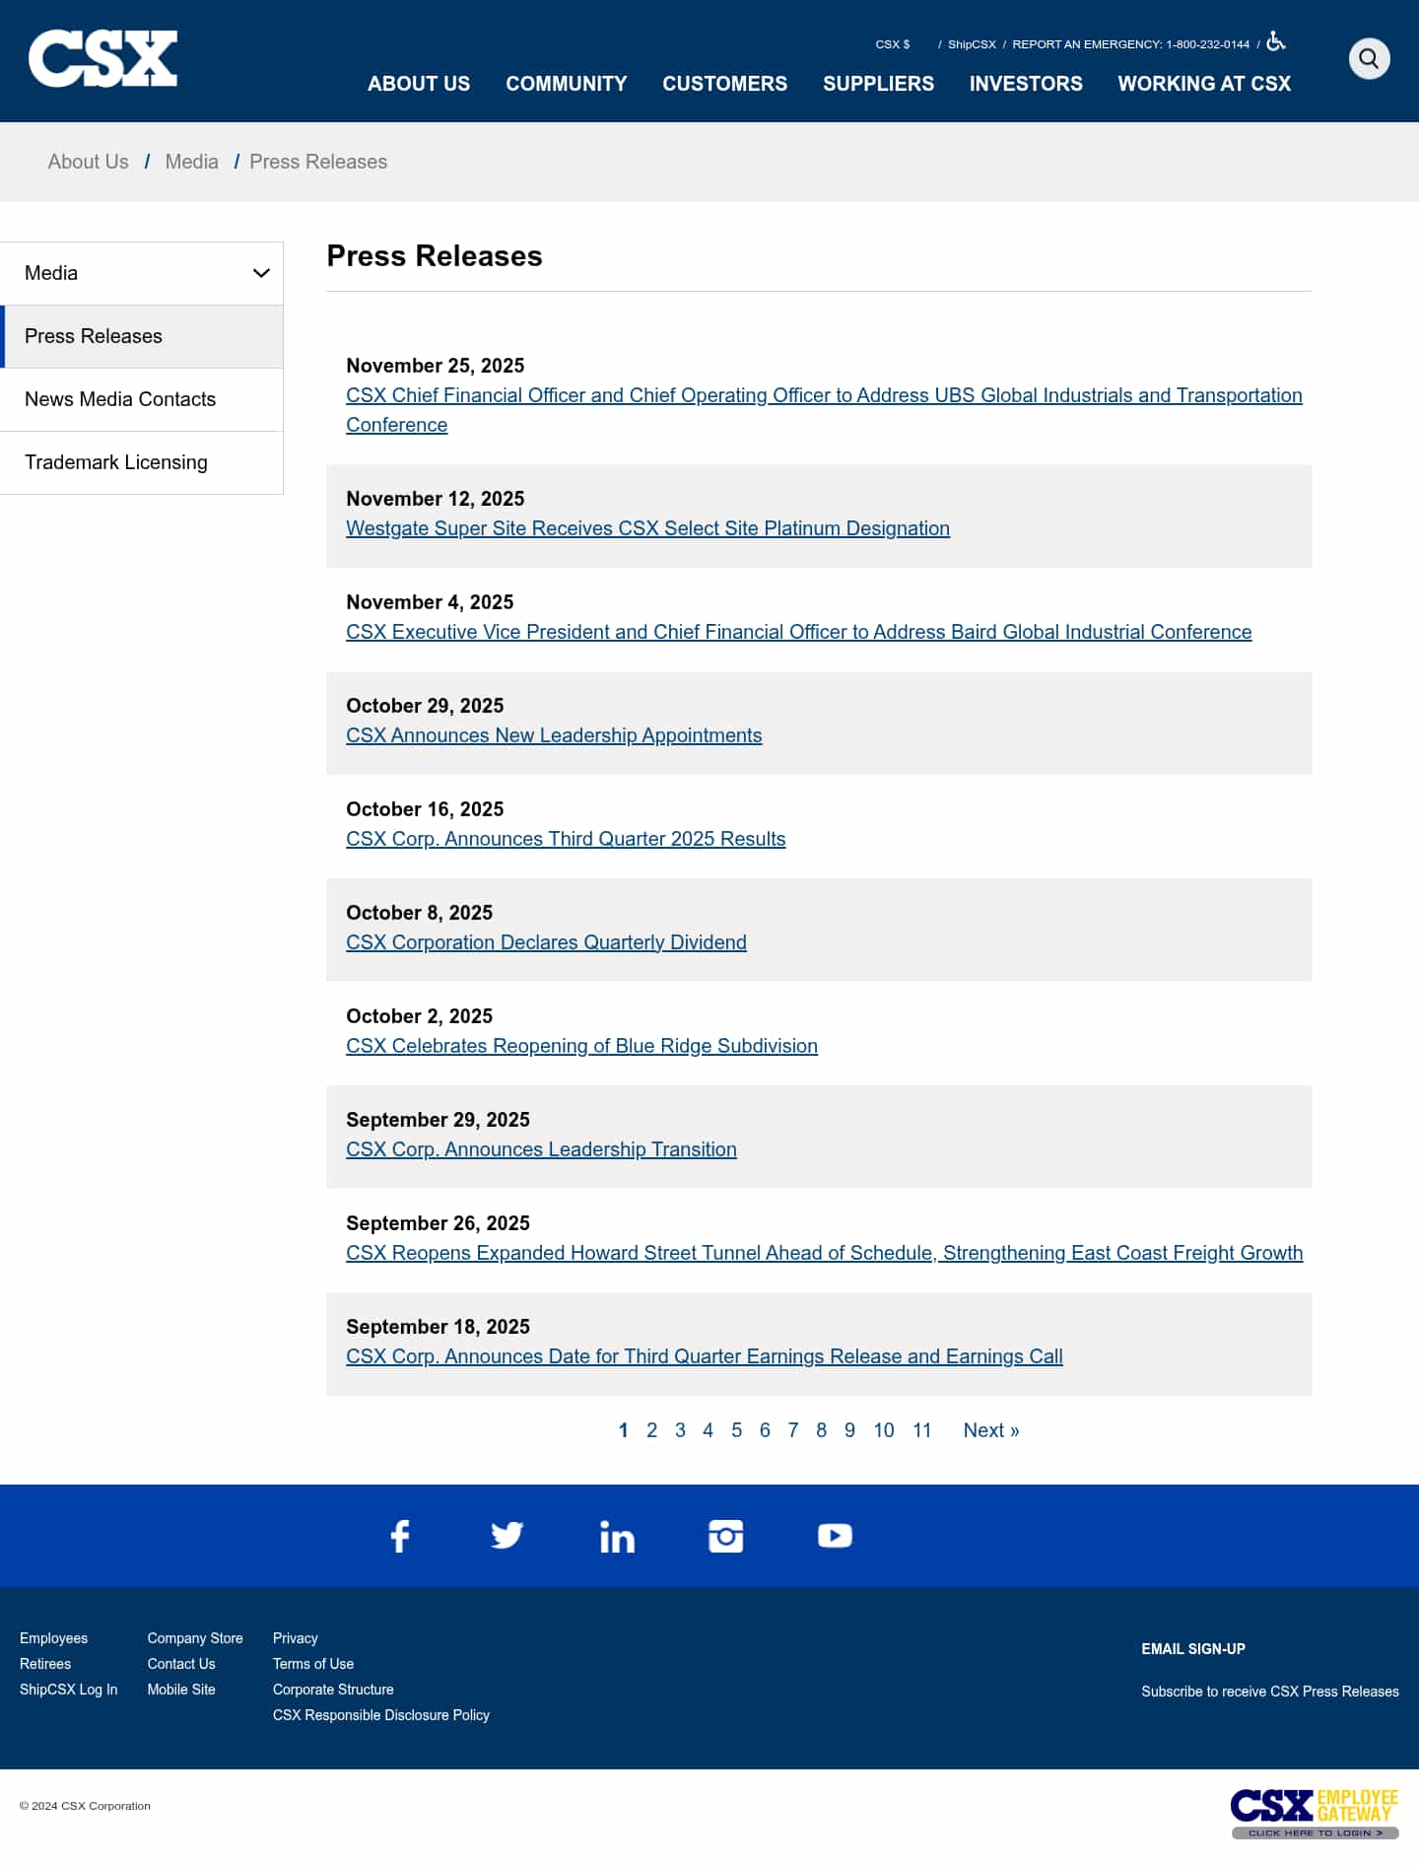
Task: Open the About Us menu
Action: tap(419, 84)
